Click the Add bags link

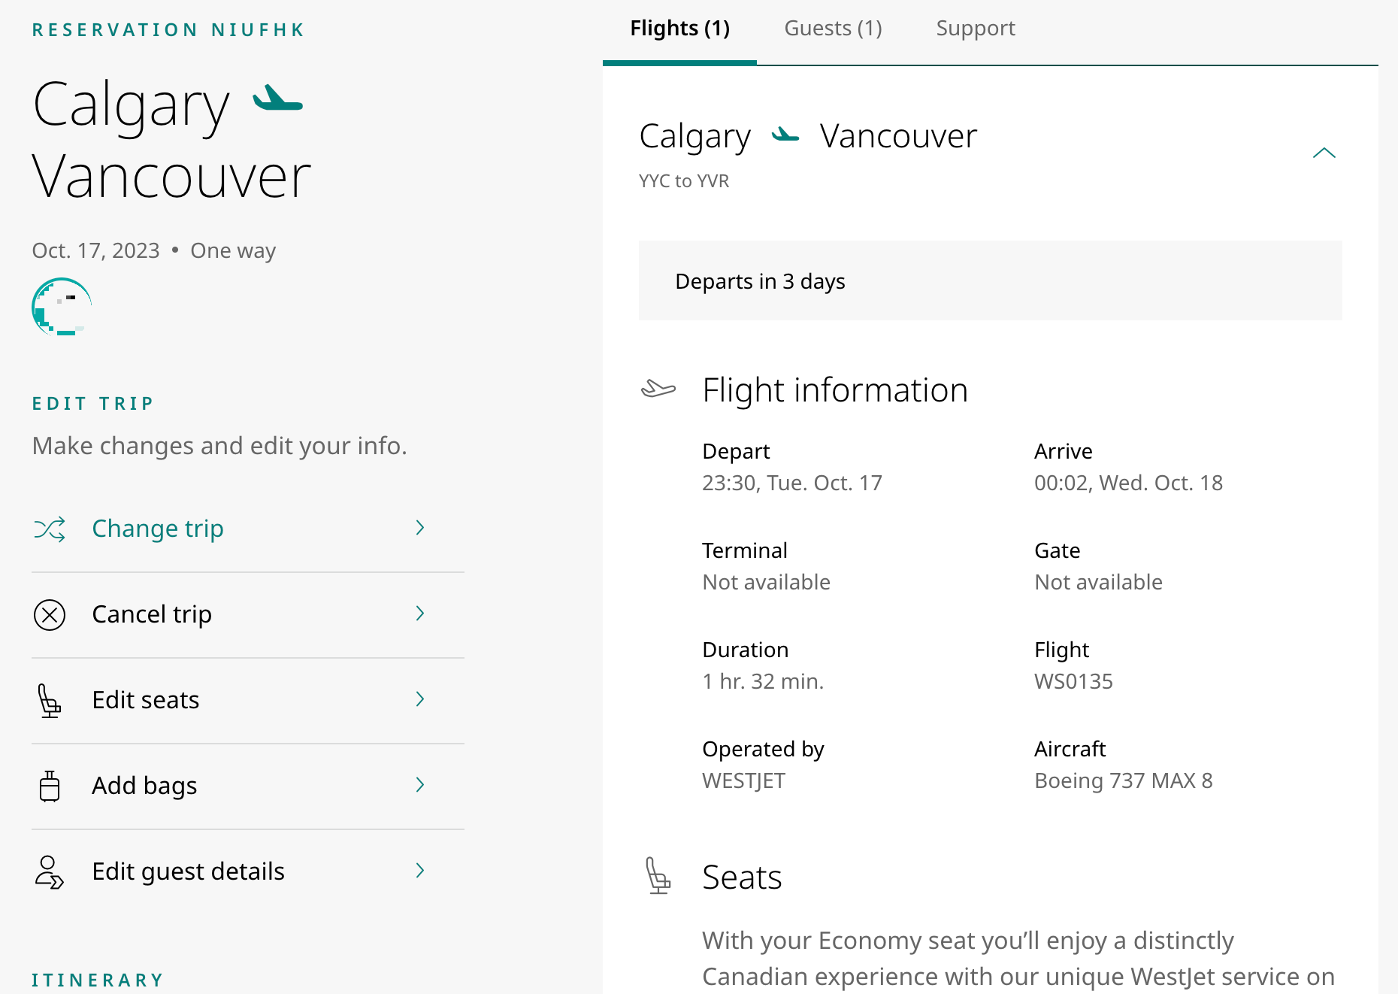(144, 786)
